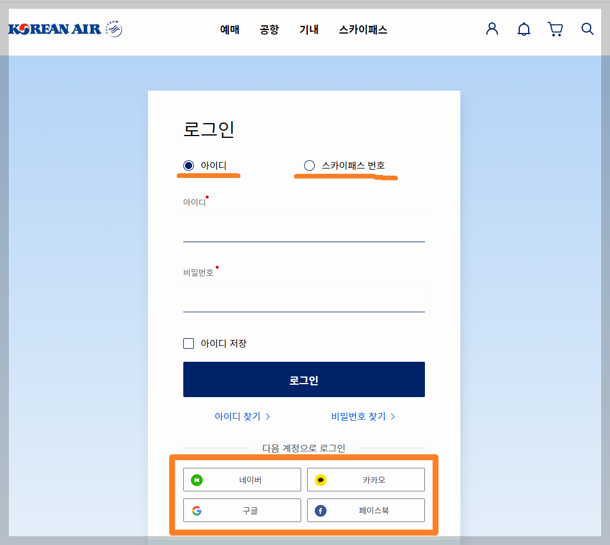The width and height of the screenshot is (610, 545).
Task: Select the 스카이패스 번호 radio button
Action: point(309,166)
